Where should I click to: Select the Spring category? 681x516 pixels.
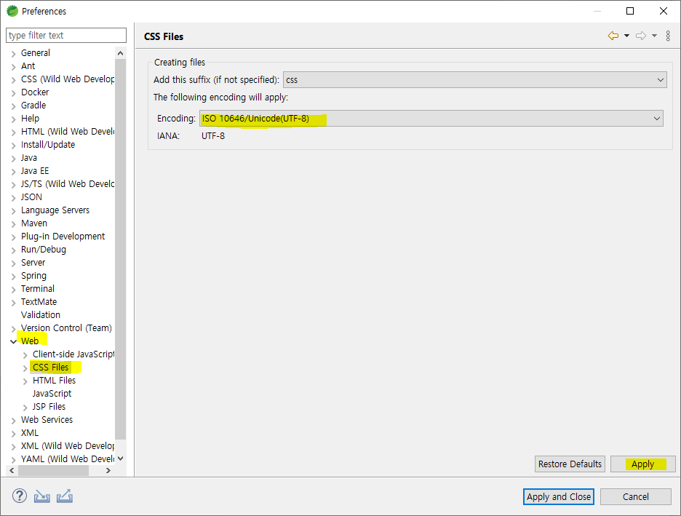(x=33, y=275)
